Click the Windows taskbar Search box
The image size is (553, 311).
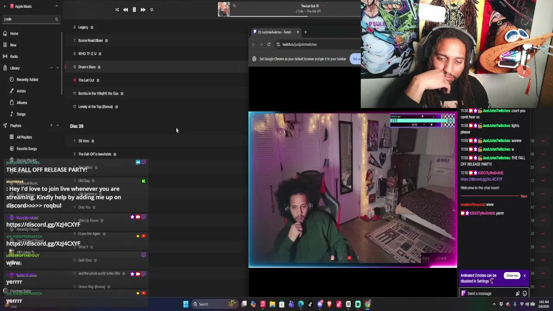tap(214, 304)
